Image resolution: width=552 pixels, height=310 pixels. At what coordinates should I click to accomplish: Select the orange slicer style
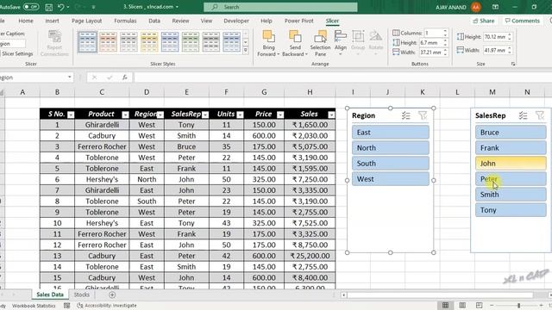coord(108,42)
